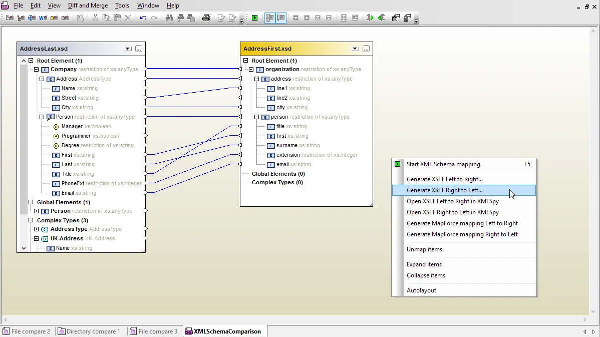Click the Compare Word files icon

43,18
